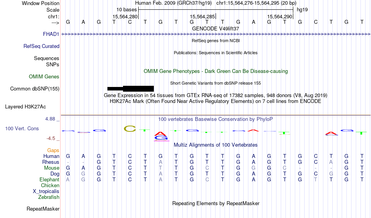Click the GENCODE V49lift37 track title
Screen dimensions: 371x218
point(215,28)
